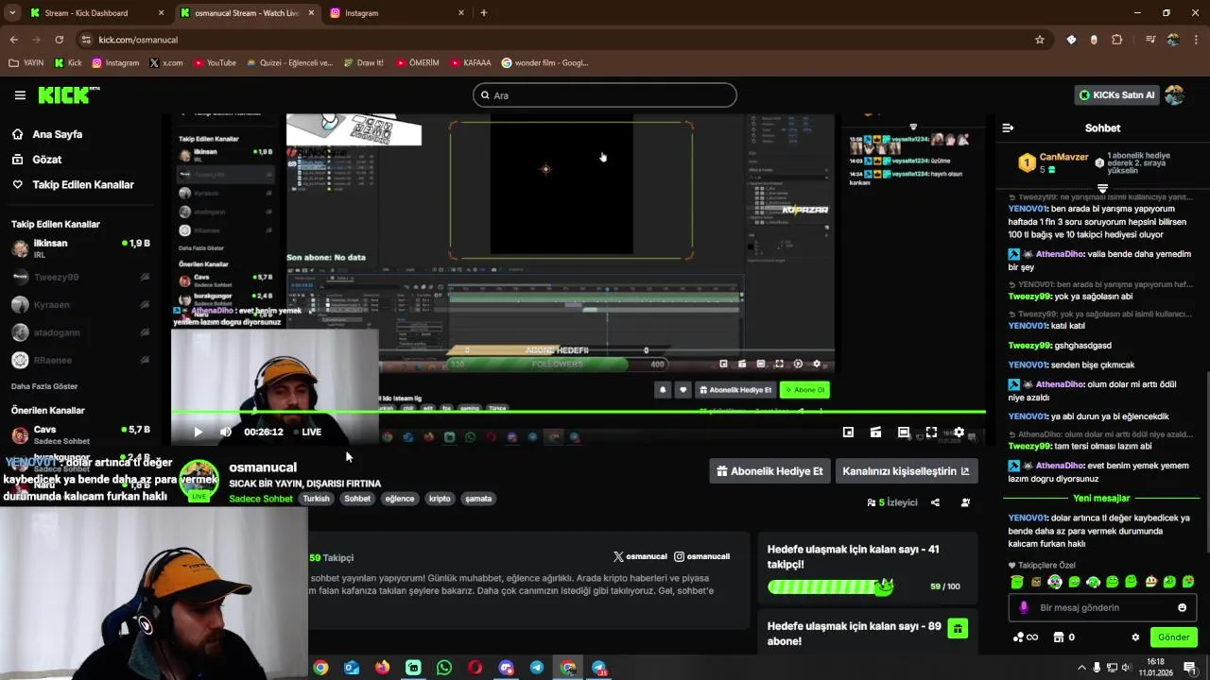Open WhatsApp from taskbar
Viewport: 1210px width, 680px height.
444,668
